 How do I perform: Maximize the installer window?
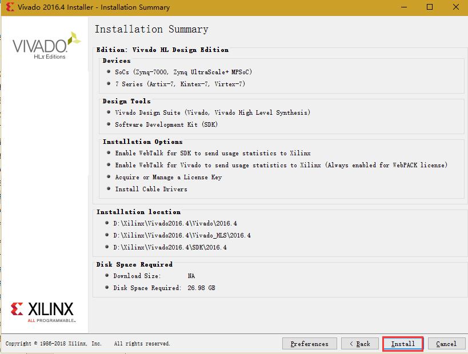pos(430,7)
